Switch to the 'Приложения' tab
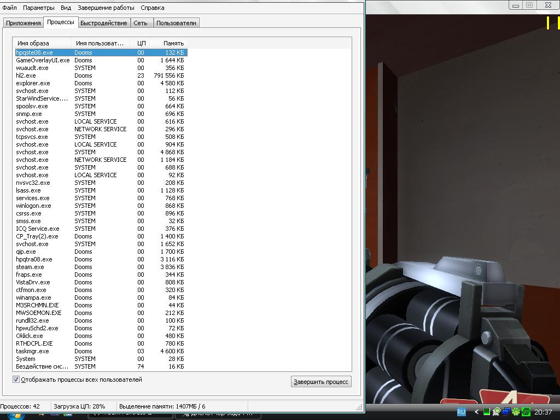Image resolution: width=560 pixels, height=420 pixels. point(23,23)
